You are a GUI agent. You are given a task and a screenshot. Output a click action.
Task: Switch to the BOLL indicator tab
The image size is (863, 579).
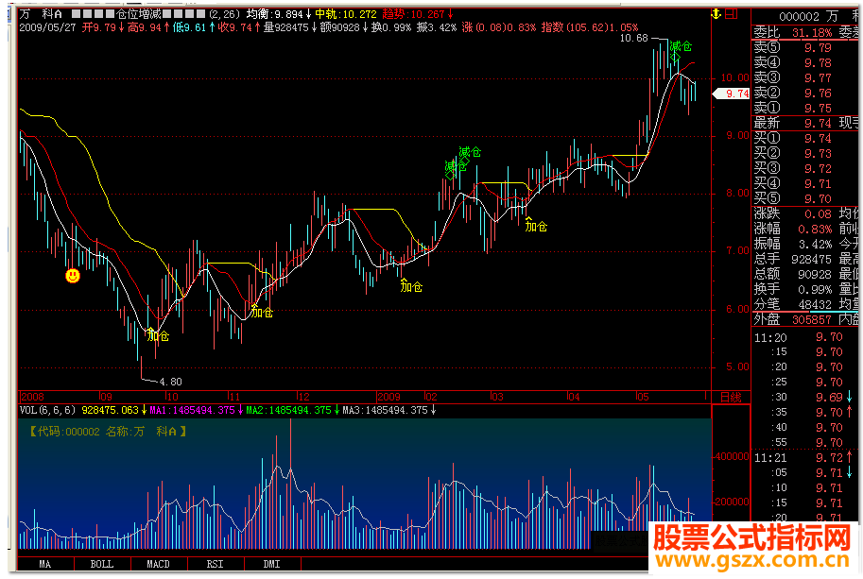pos(102,564)
